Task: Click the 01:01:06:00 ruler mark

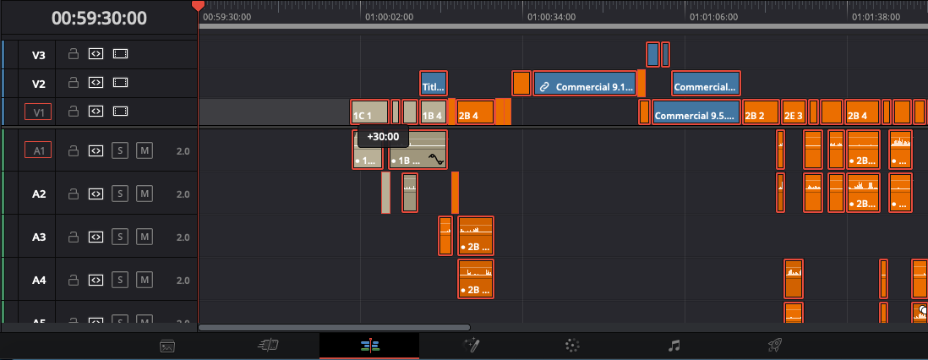Action: click(713, 17)
